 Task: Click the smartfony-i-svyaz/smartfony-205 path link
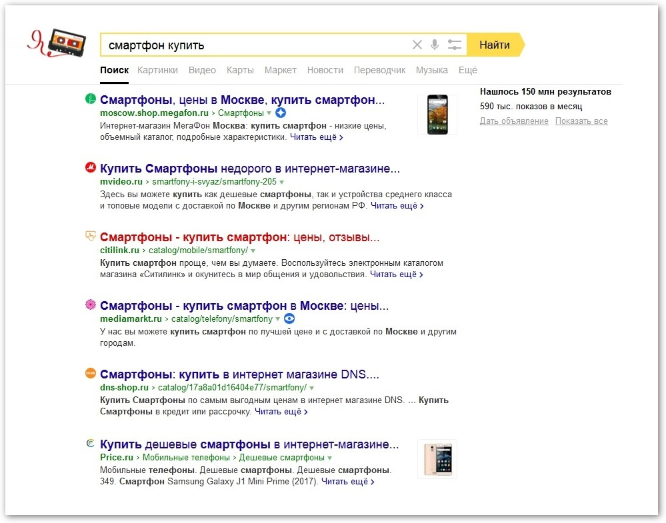click(x=214, y=182)
